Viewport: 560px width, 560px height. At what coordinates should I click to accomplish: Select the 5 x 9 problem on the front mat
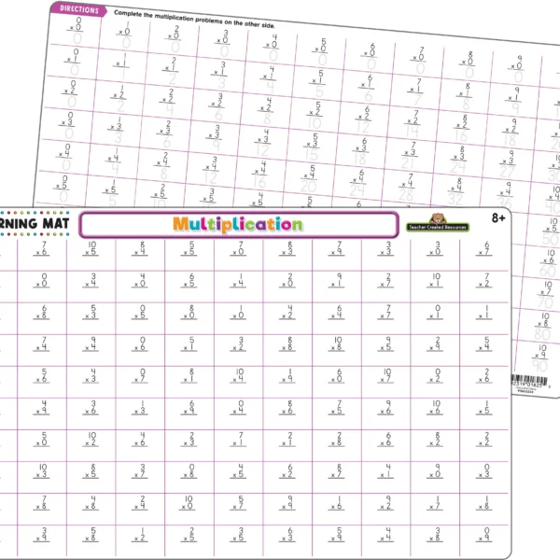(337, 535)
